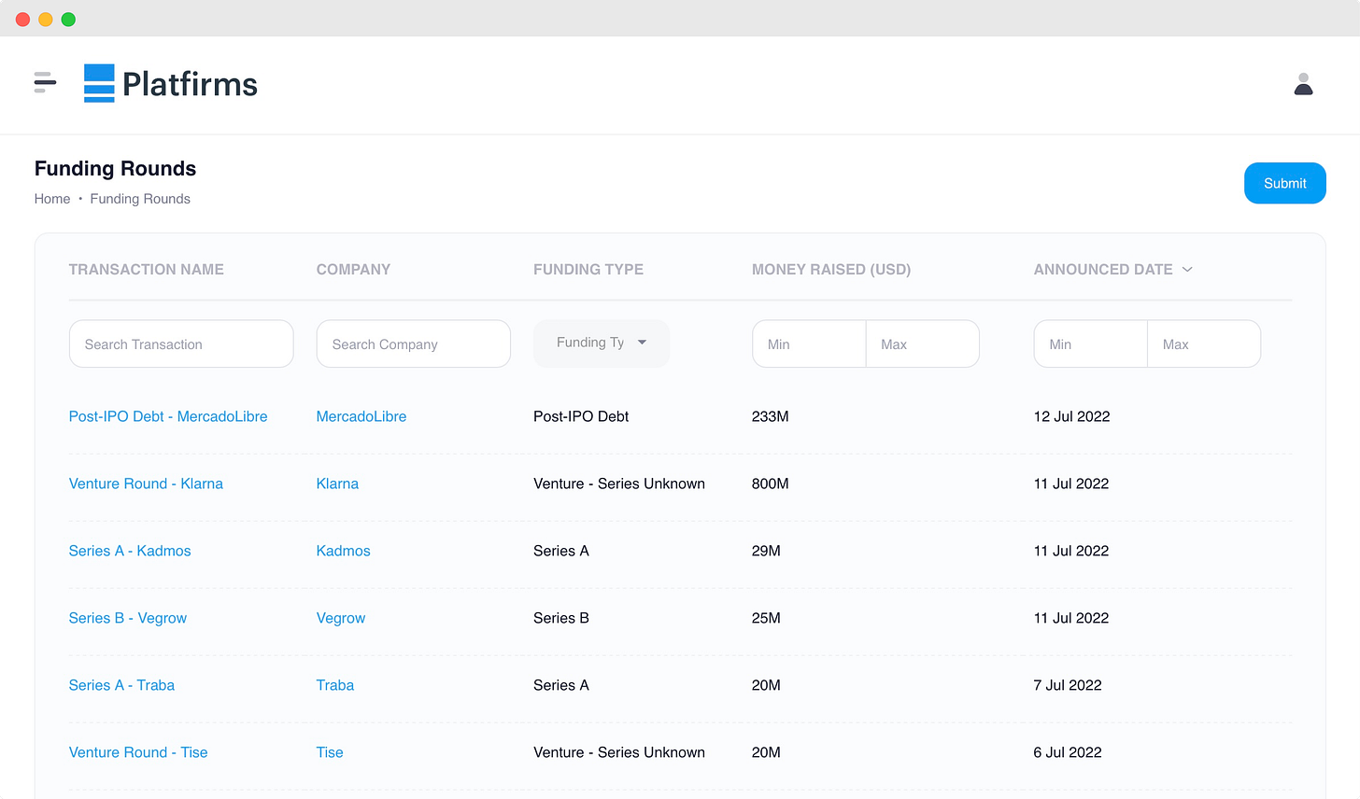Click the Announced Date column header
The height and width of the screenshot is (799, 1360).
pos(1103,269)
